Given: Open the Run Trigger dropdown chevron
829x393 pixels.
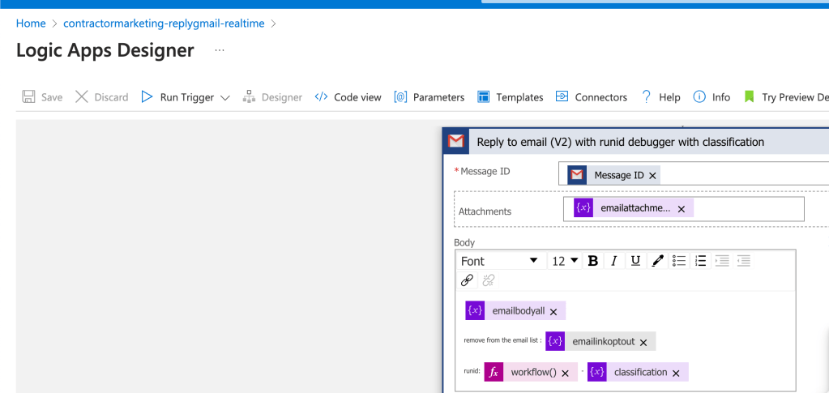Looking at the screenshot, I should (x=224, y=97).
